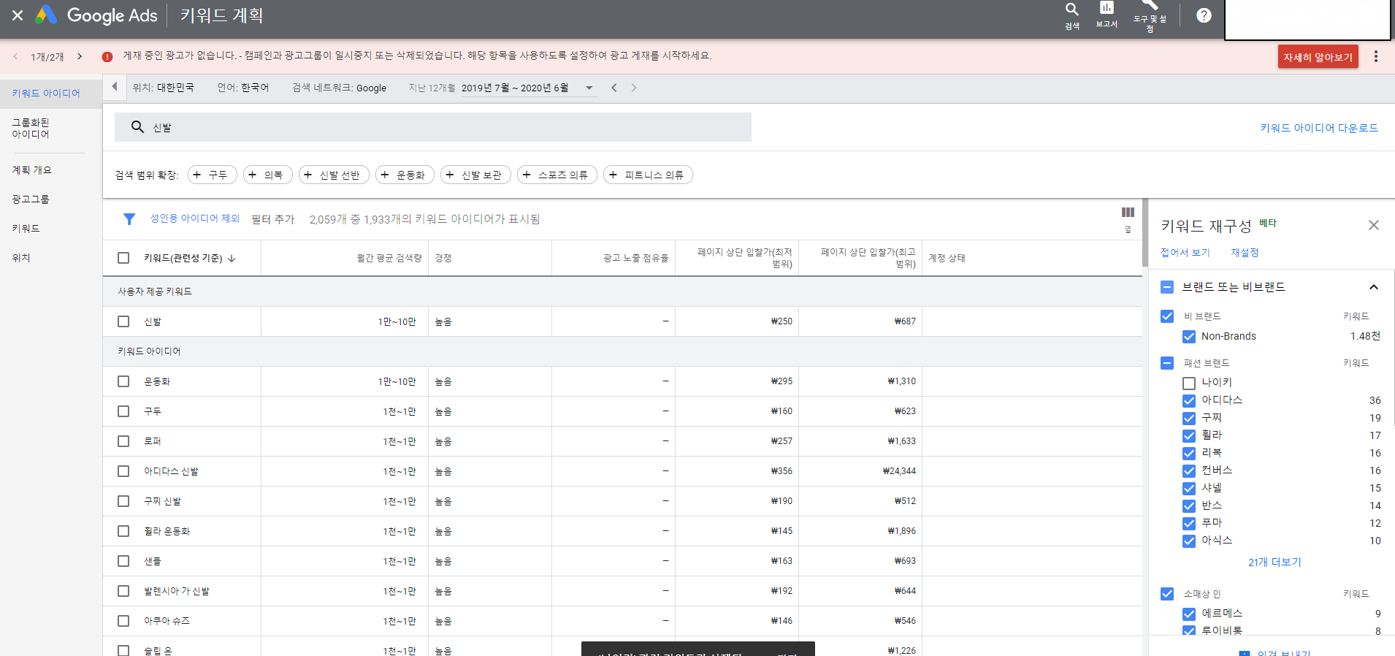Go to the previous date range arrow
Viewport: 1395px width, 656px height.
[x=614, y=88]
